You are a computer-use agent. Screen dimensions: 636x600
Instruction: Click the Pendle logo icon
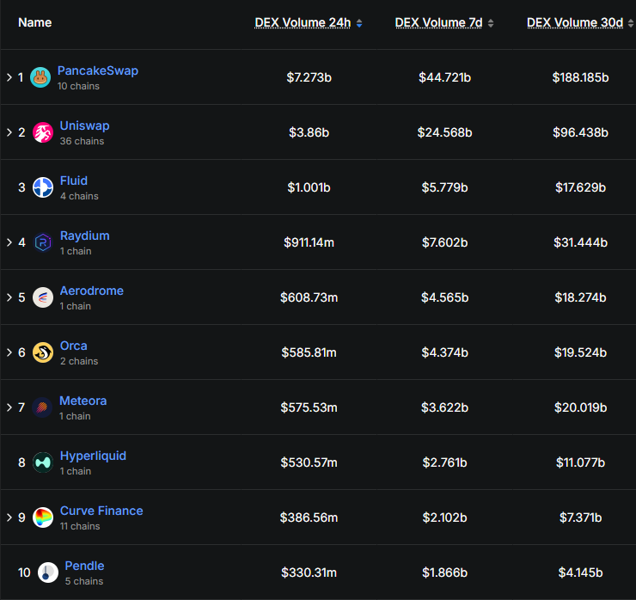[48, 572]
